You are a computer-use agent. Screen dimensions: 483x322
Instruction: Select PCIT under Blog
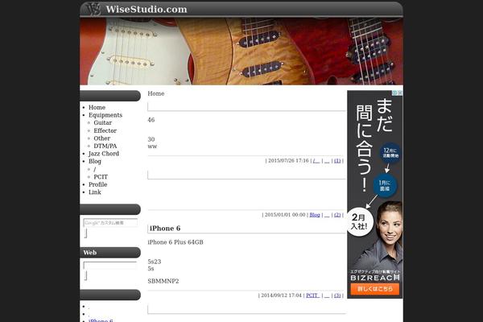tap(101, 177)
